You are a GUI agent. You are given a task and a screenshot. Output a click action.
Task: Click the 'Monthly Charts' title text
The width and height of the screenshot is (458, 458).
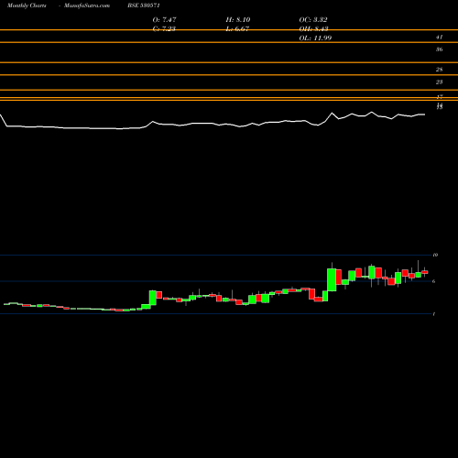pos(27,5)
